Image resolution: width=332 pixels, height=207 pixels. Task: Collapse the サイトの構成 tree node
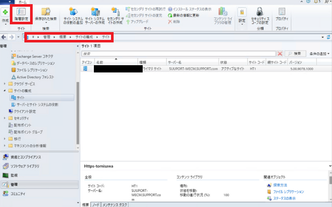(x=5, y=90)
